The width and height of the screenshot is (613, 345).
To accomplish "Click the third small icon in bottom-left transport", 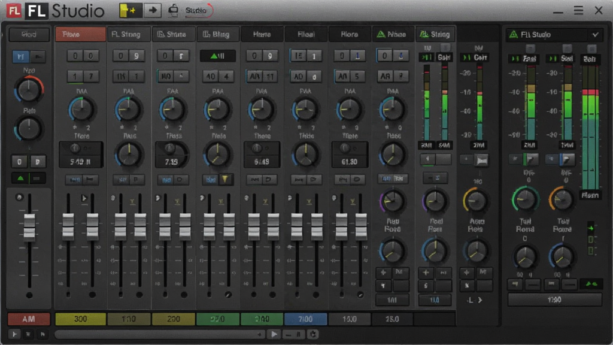I will coord(43,334).
